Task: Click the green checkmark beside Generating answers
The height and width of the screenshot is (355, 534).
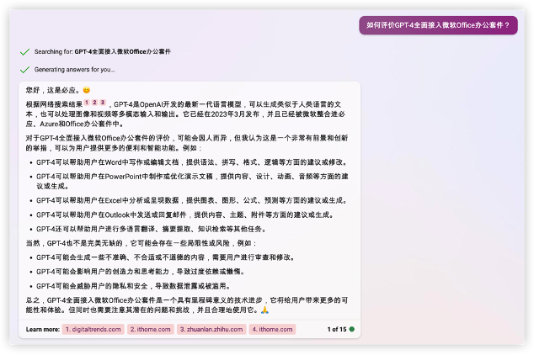Action: pos(25,70)
